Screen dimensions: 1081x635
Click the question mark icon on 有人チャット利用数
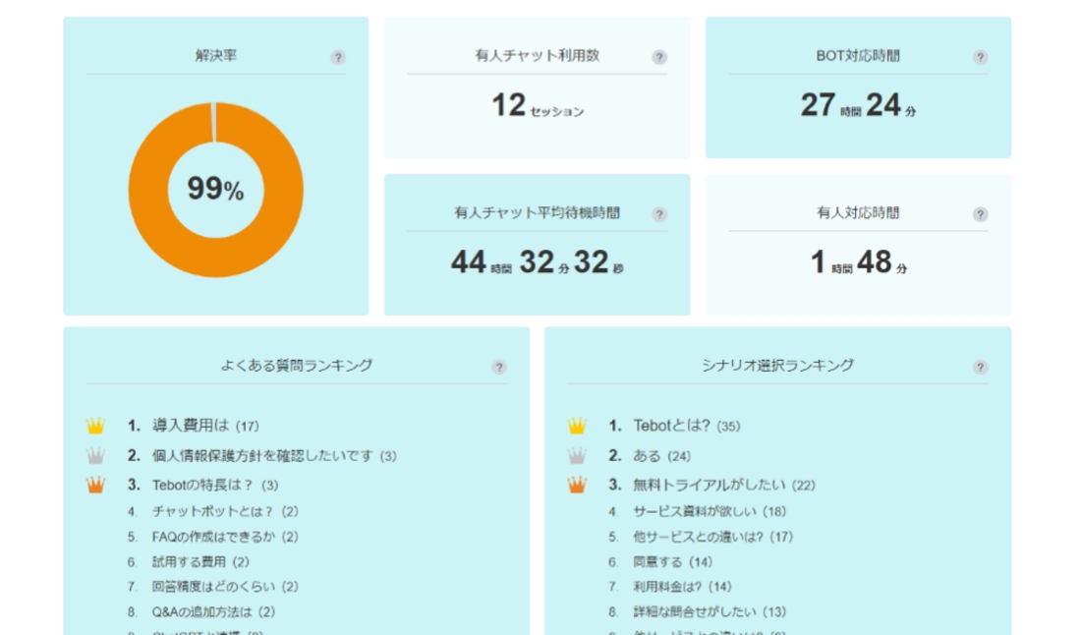(660, 57)
